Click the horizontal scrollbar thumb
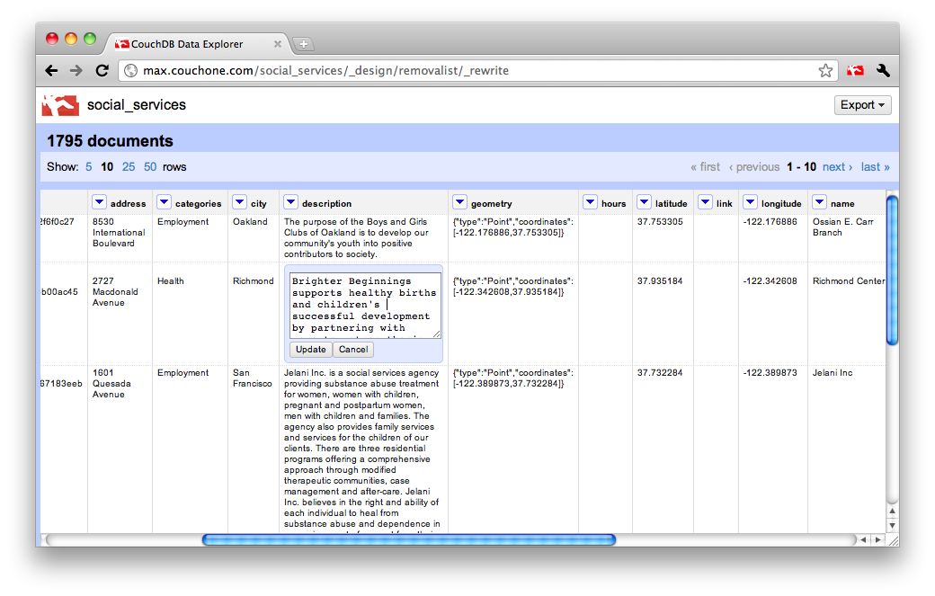 tap(408, 539)
